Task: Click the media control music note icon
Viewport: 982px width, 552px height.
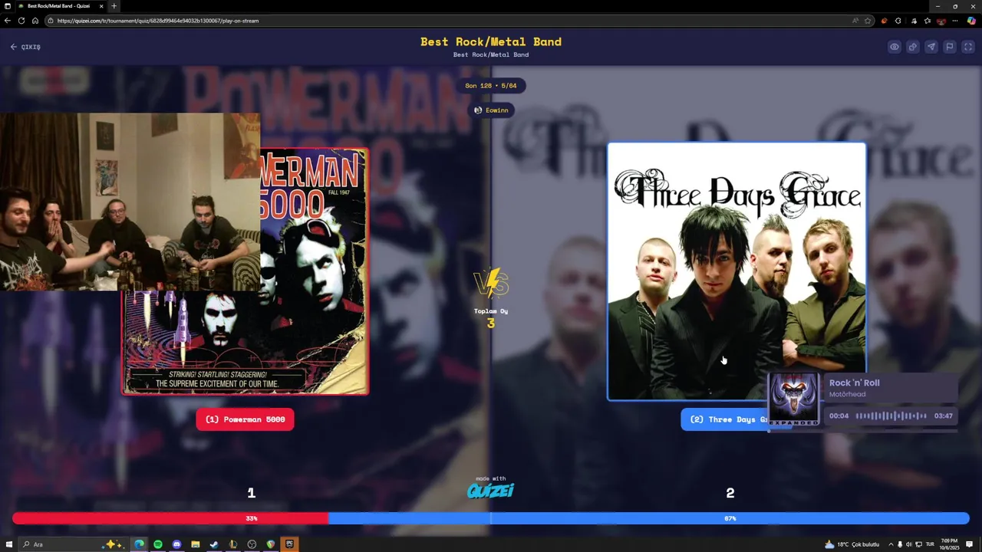Action: coord(913,21)
